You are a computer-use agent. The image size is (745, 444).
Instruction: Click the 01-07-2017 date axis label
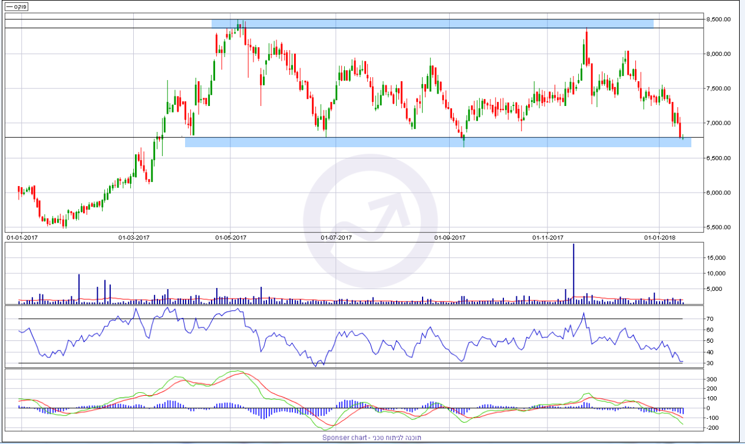pos(336,238)
